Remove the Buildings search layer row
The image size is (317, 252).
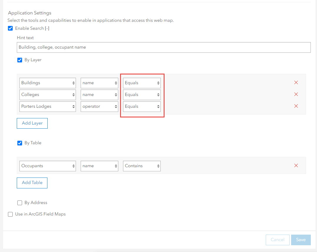click(x=296, y=83)
